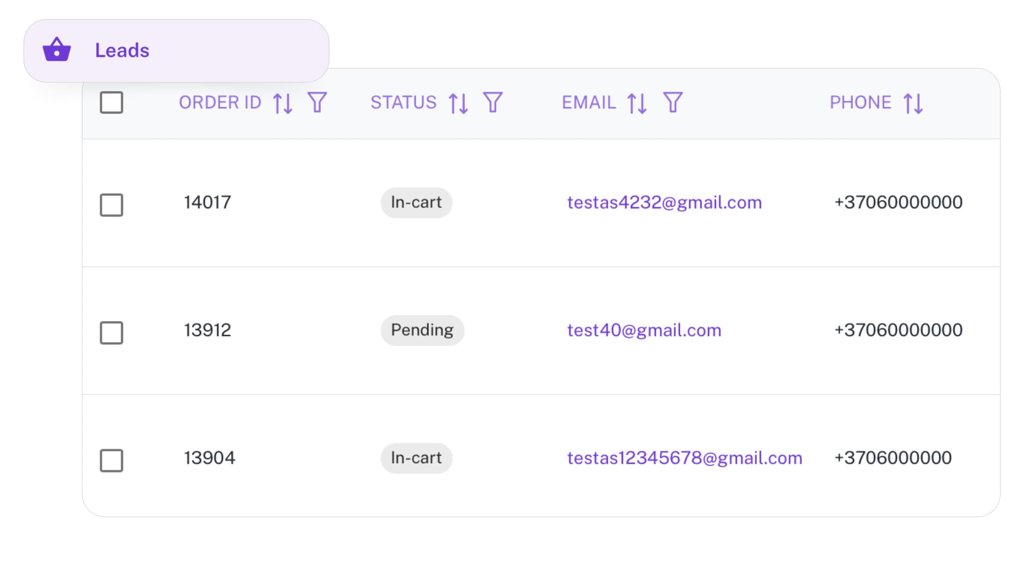This screenshot has width=1021, height=565.
Task: Click the Phone sort arrows icon
Action: (x=913, y=102)
